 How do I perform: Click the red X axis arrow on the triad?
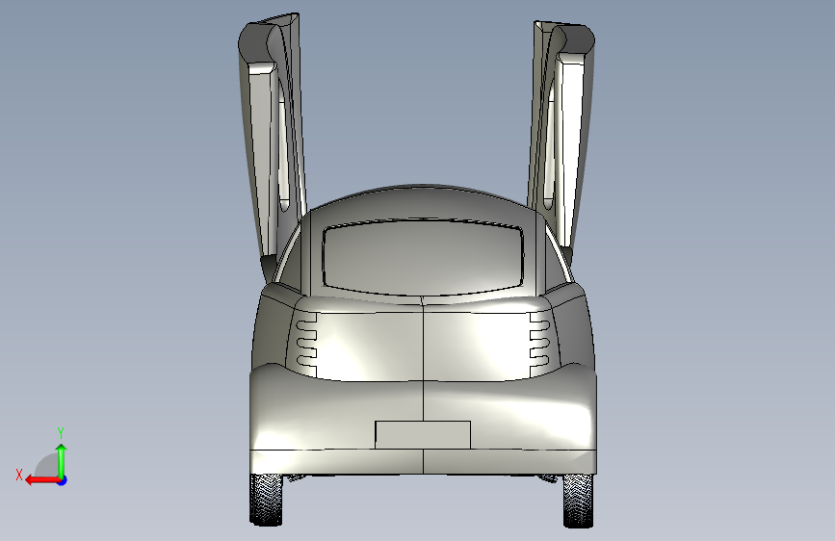point(41,480)
